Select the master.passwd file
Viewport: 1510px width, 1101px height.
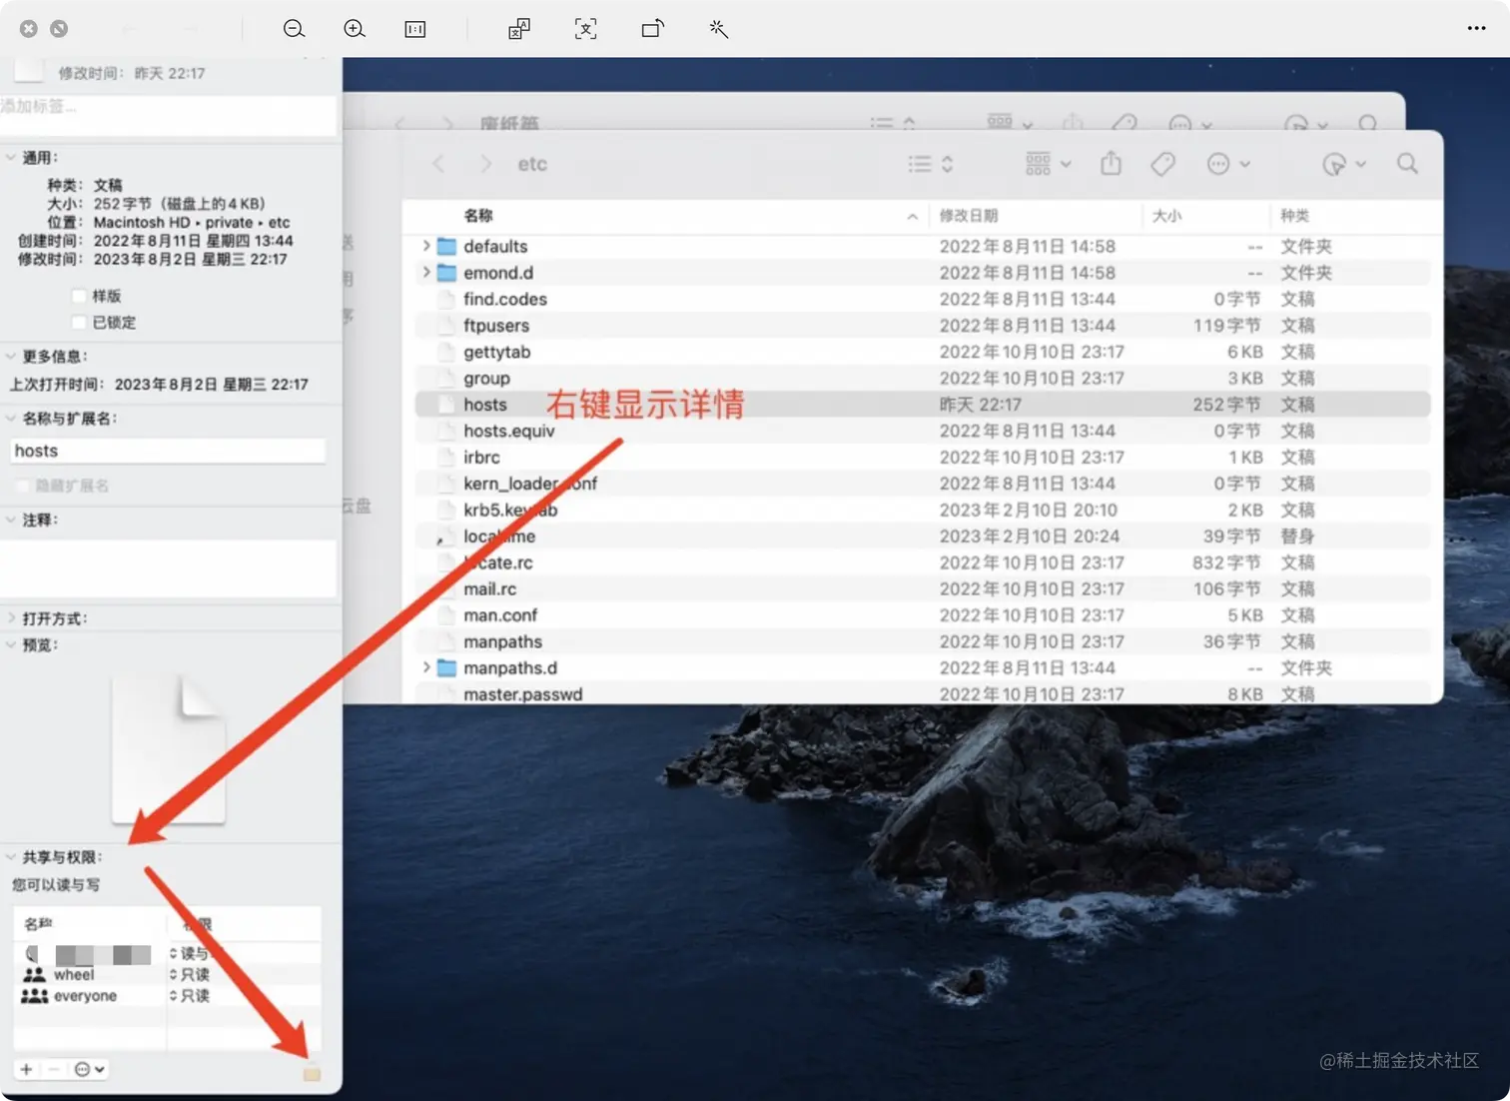pos(522,694)
